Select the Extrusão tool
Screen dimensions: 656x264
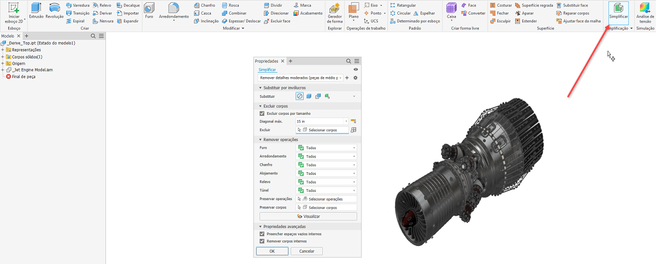pos(36,11)
